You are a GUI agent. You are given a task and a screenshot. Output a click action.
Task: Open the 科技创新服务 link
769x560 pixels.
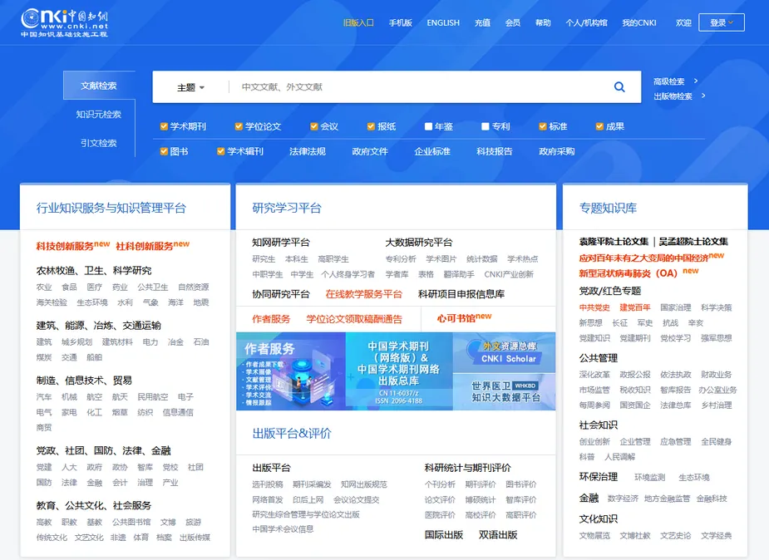pyautogui.click(x=65, y=246)
